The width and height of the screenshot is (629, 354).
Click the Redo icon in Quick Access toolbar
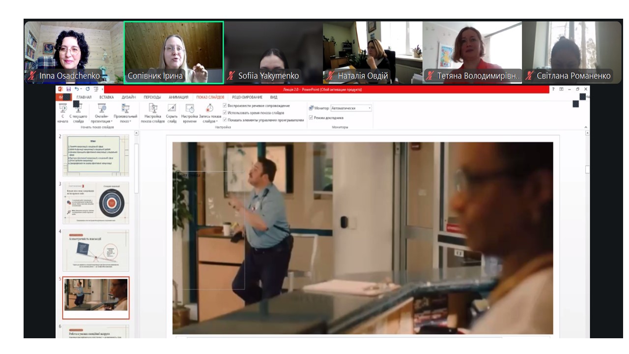pyautogui.click(x=87, y=89)
